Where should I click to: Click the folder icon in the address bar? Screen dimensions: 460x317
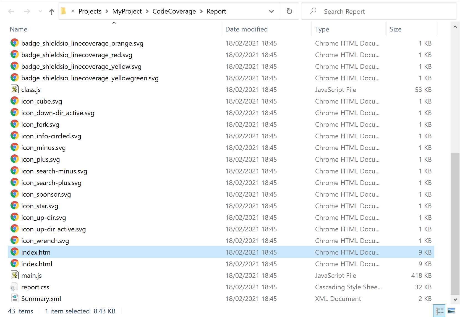tap(64, 11)
